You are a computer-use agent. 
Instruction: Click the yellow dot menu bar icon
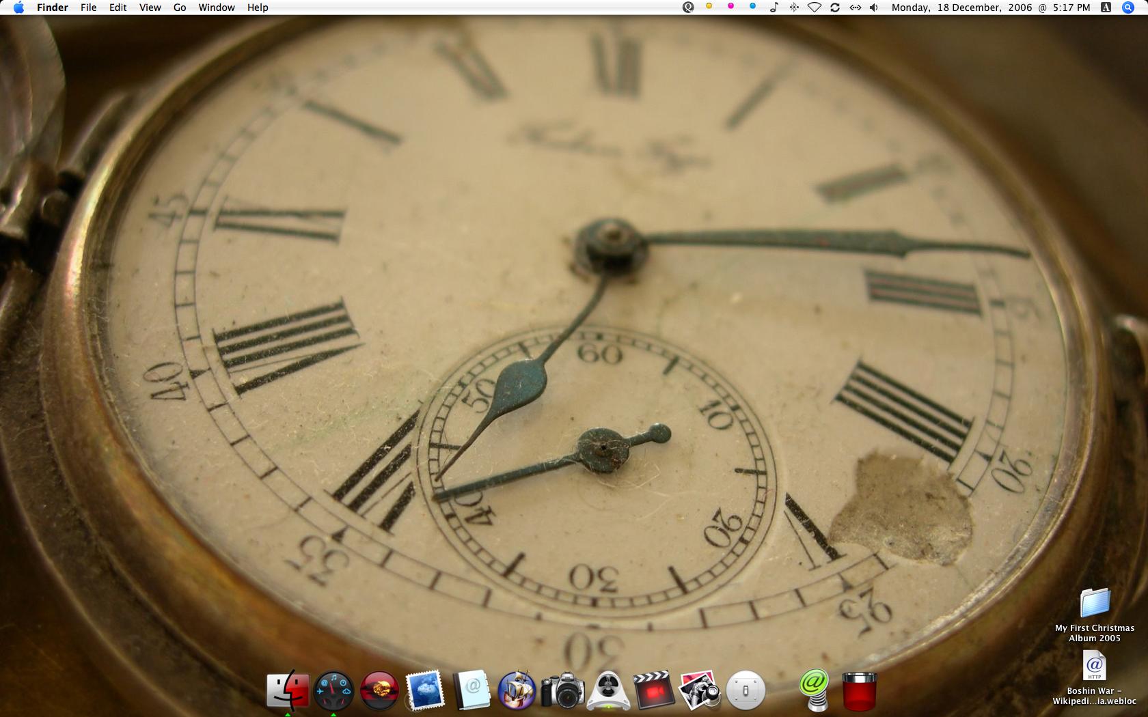pos(709,6)
